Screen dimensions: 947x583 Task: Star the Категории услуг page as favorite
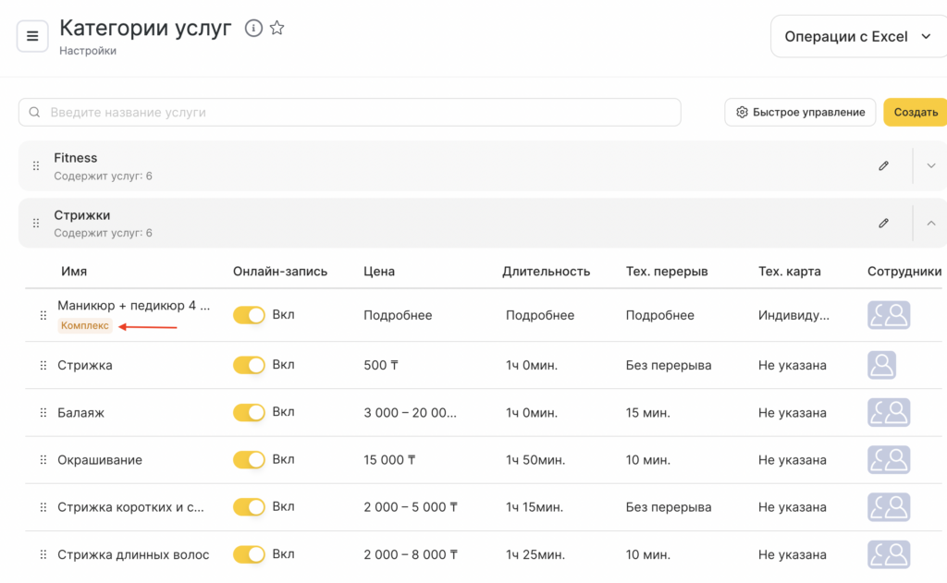[x=277, y=29]
